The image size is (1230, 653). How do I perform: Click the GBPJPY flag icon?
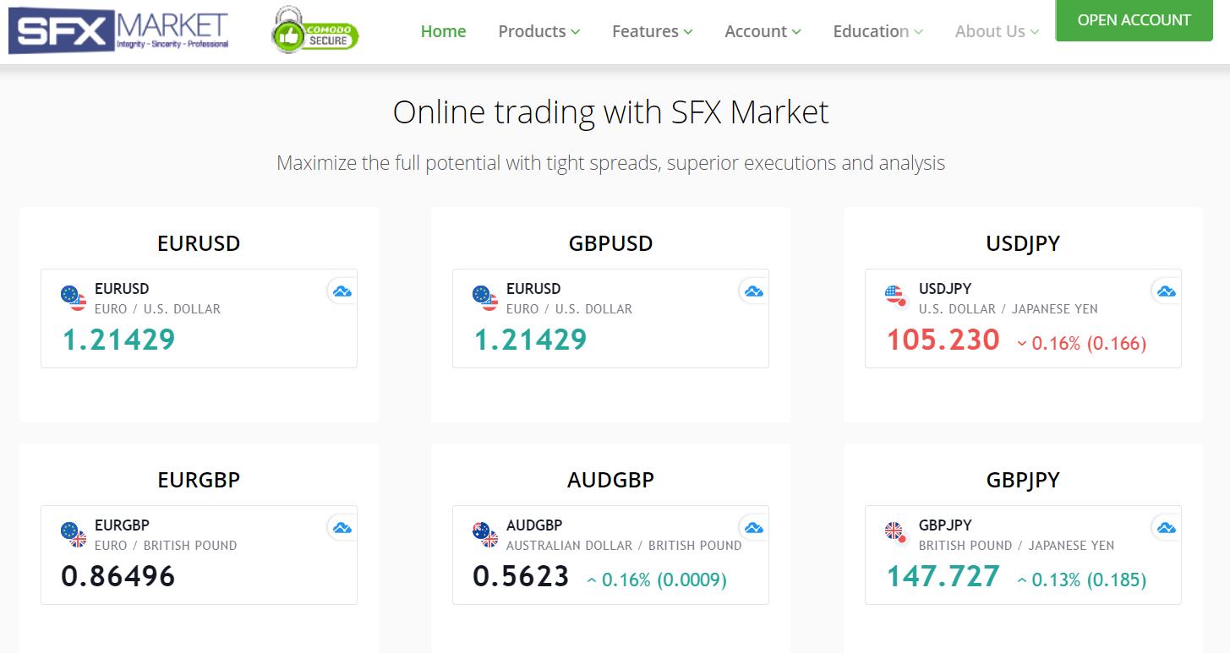tap(894, 533)
